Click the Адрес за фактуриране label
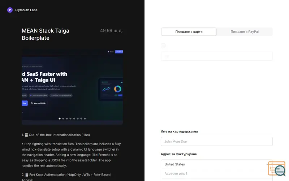289x181 pixels. pyautogui.click(x=178, y=154)
